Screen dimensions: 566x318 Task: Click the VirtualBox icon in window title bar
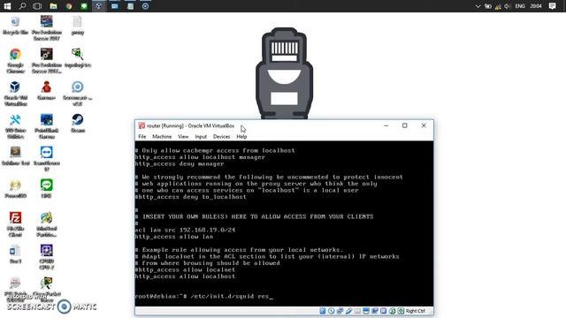[141, 125]
